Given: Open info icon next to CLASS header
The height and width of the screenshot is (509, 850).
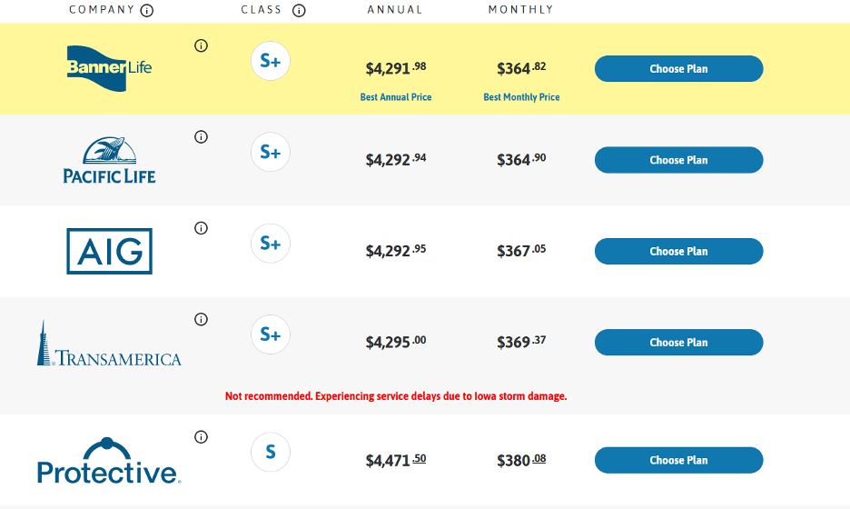Looking at the screenshot, I should [x=299, y=11].
